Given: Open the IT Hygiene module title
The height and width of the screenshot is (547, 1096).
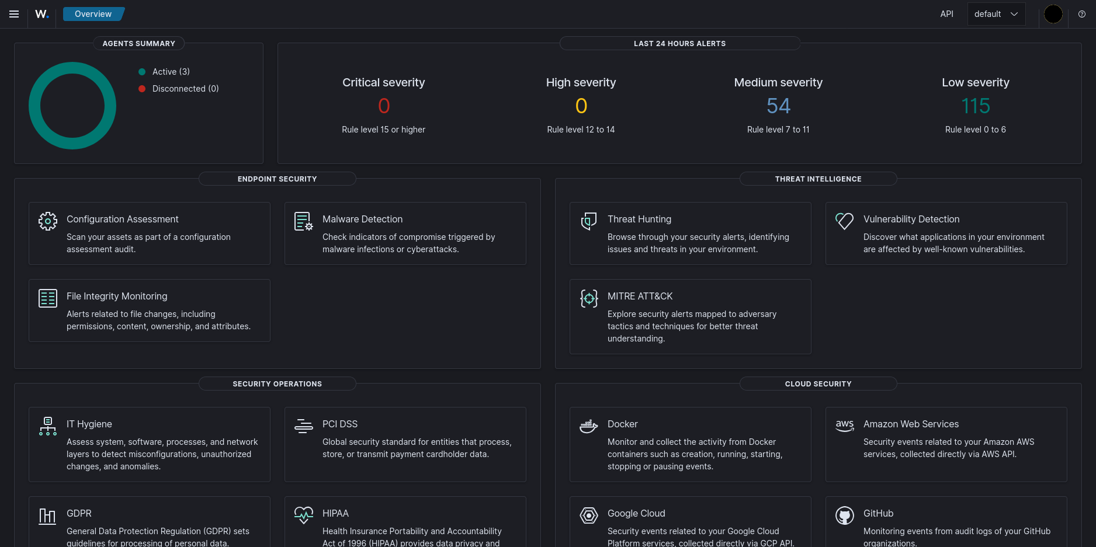Looking at the screenshot, I should (x=89, y=424).
